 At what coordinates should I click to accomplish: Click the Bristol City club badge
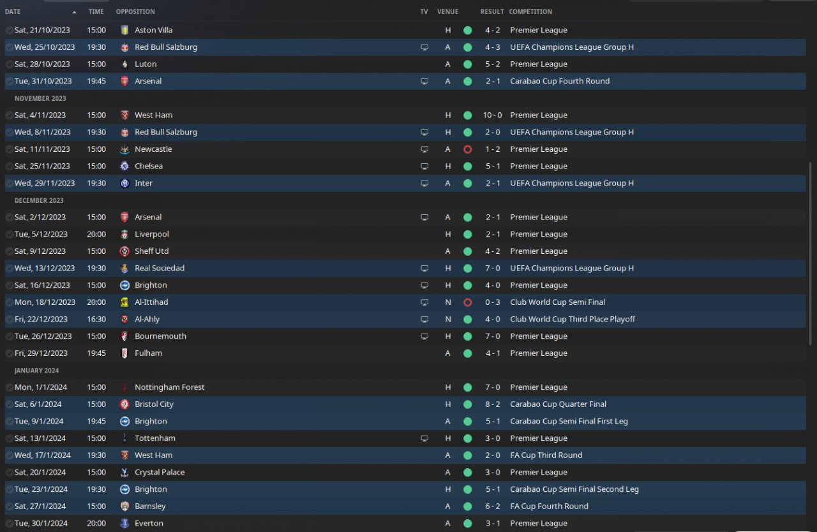tap(124, 404)
